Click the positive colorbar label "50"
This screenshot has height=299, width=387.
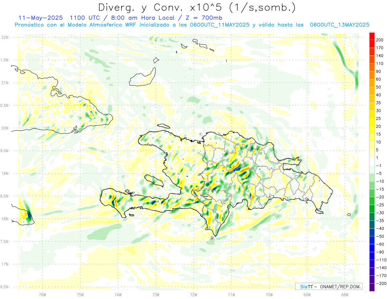(379, 87)
